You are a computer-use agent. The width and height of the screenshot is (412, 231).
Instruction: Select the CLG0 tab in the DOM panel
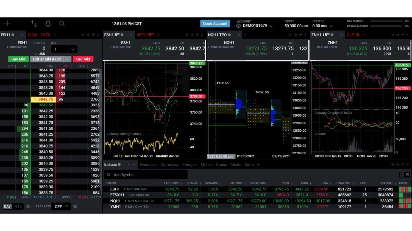point(32,35)
